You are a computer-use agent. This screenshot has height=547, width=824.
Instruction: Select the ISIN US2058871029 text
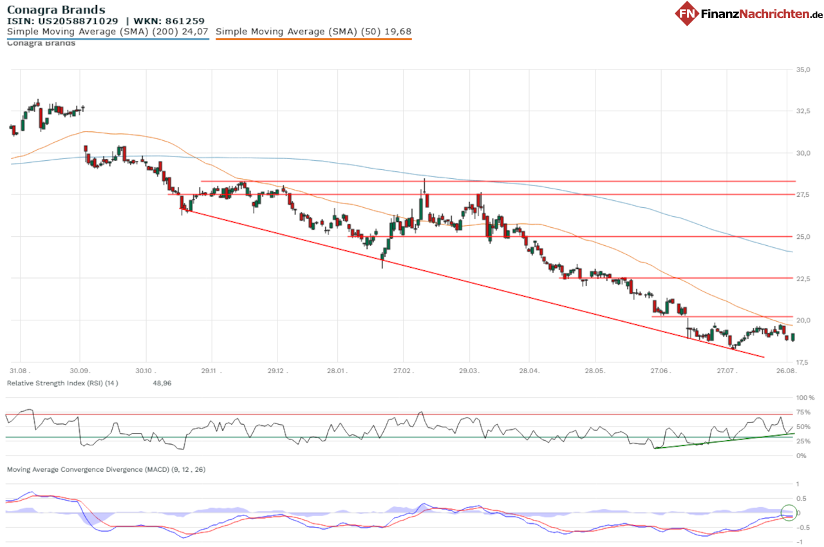(62, 21)
